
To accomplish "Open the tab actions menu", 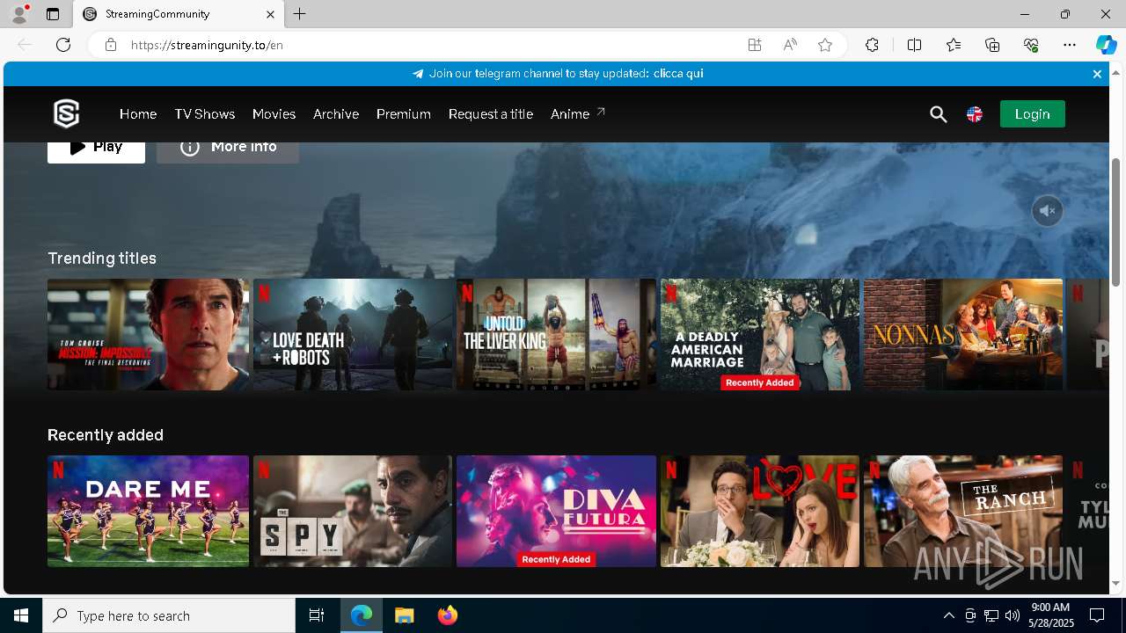I will tap(53, 14).
